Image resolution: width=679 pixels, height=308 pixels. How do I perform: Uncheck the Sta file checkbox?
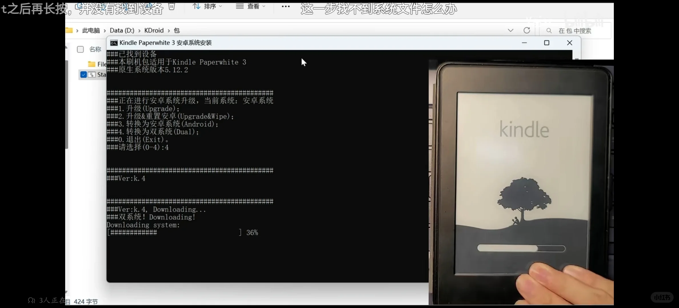click(83, 75)
